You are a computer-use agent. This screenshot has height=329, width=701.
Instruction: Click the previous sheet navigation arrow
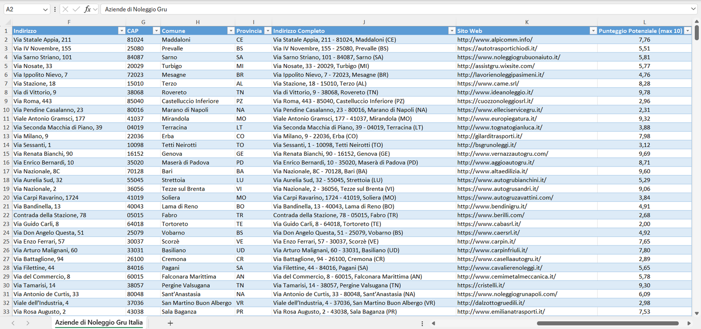coord(13,323)
